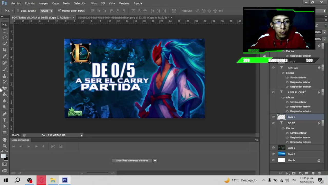Hide the A SER EL CARRY layer

pos(273,92)
